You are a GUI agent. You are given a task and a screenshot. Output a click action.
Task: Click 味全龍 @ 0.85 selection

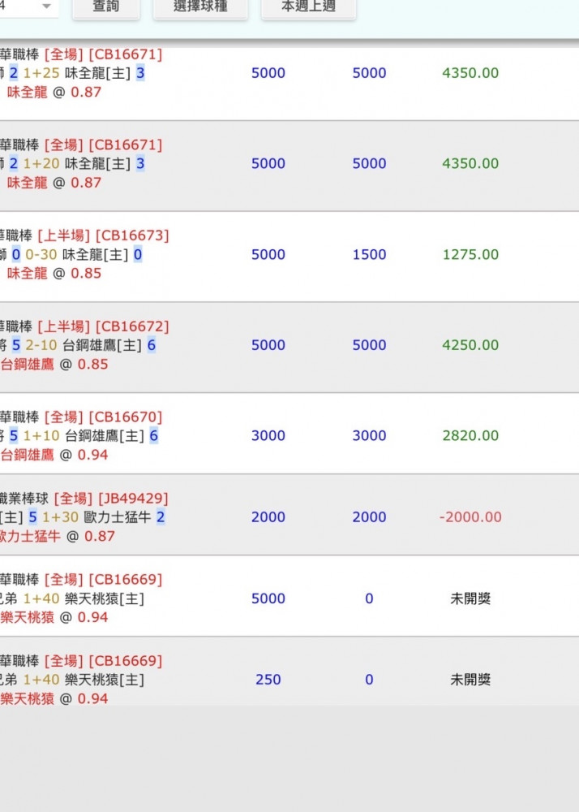pos(54,273)
